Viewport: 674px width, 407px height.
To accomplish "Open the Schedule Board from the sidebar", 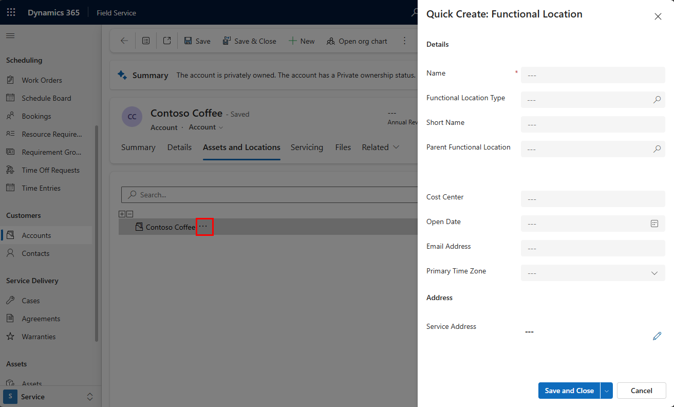I will pyautogui.click(x=45, y=98).
